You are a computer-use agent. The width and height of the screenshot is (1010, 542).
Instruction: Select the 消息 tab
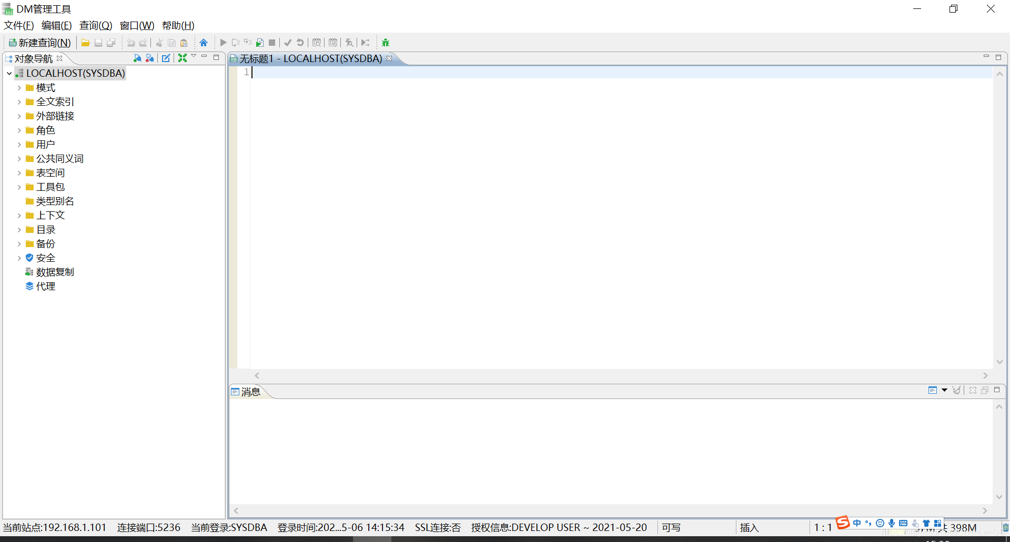(x=246, y=392)
